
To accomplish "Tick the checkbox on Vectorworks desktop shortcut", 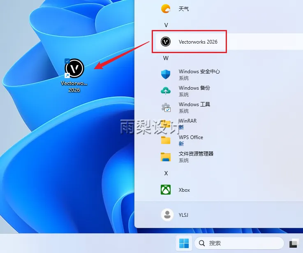I will [x=67, y=61].
